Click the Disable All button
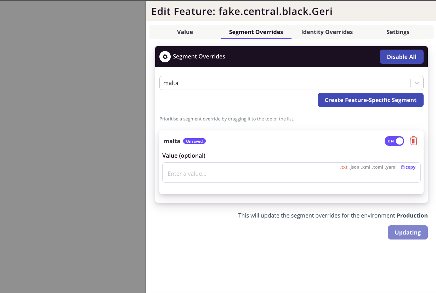Viewport: 436px width, 293px height. click(x=401, y=57)
